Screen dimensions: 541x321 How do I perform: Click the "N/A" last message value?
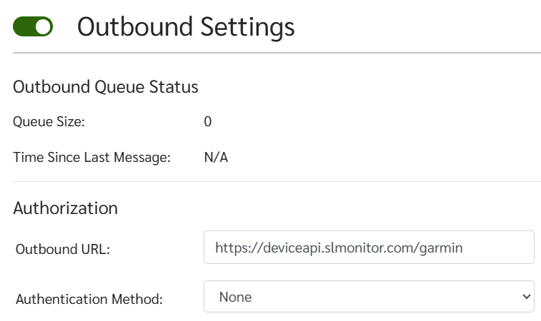tap(216, 157)
